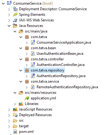Click the com.tatva.service package icon
The image size is (111, 135).
point(27,81)
